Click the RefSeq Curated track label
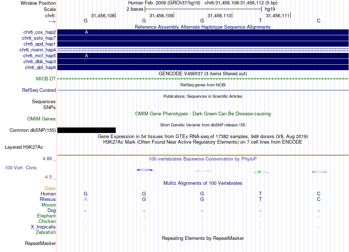The image size is (349, 252). 39,90
